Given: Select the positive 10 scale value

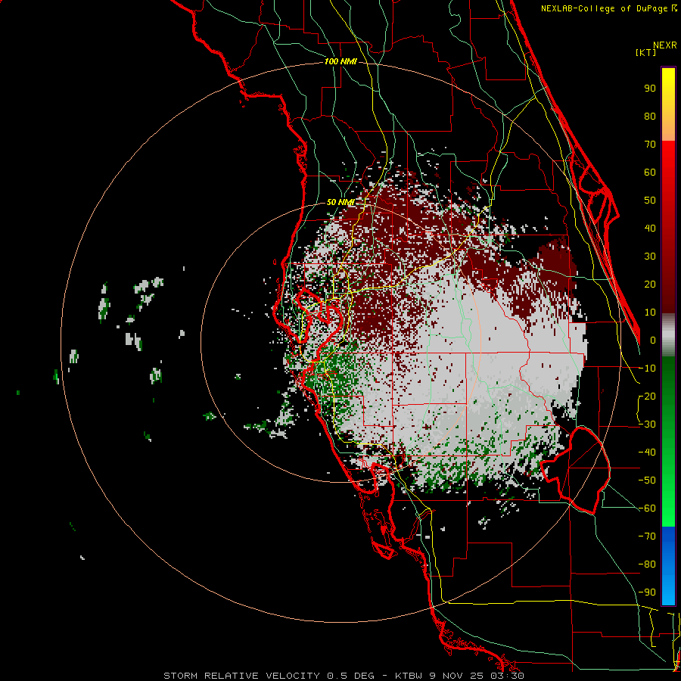Looking at the screenshot, I should pyautogui.click(x=650, y=313).
